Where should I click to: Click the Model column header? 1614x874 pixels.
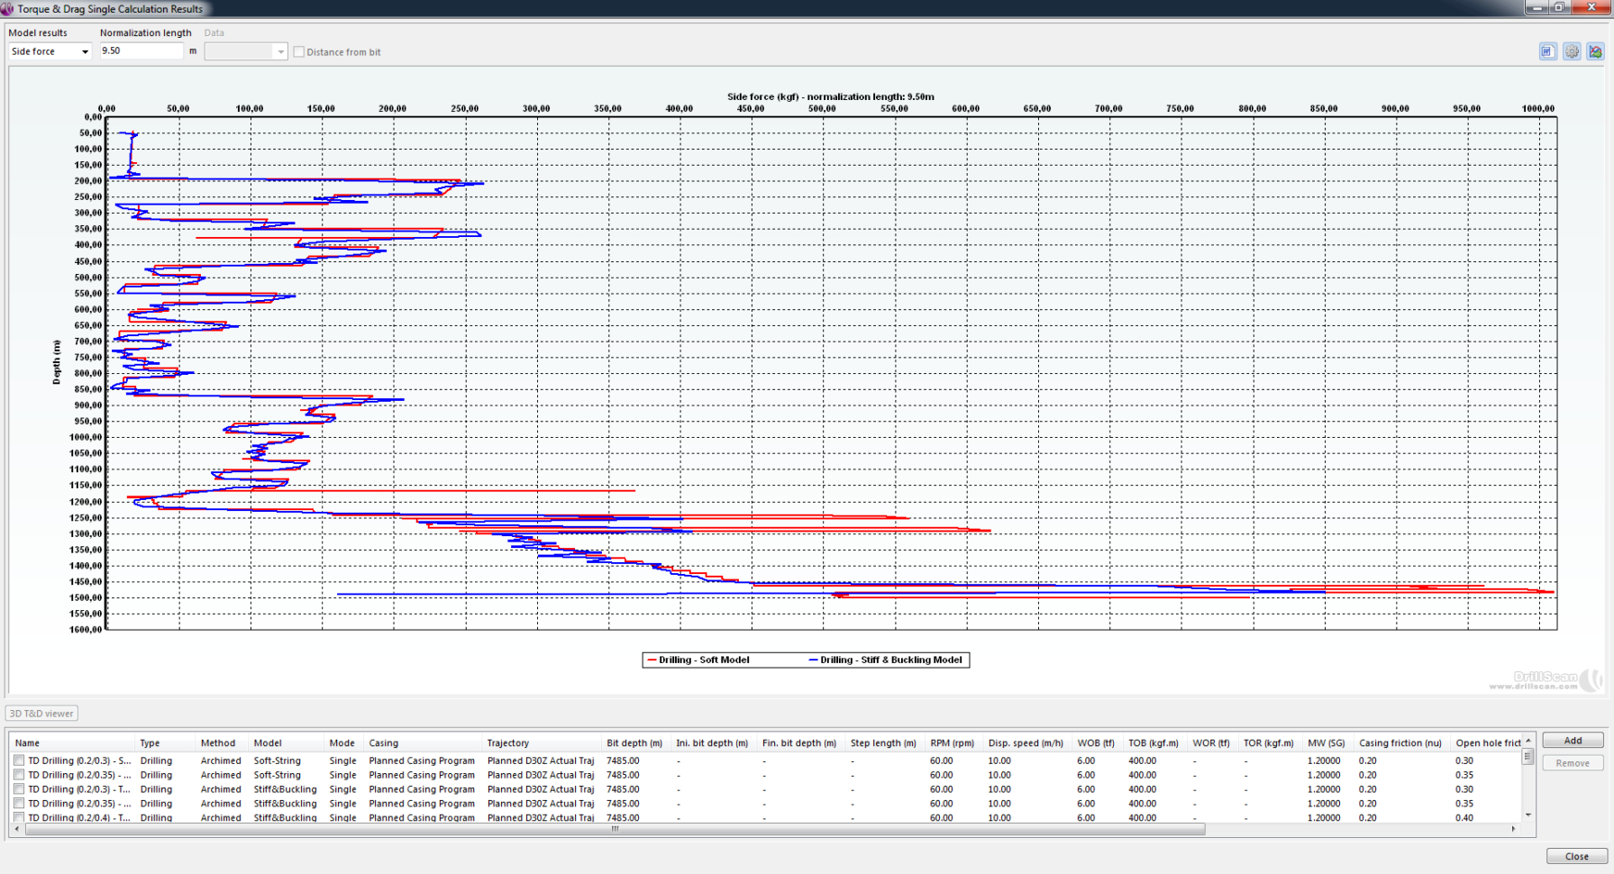tap(268, 743)
